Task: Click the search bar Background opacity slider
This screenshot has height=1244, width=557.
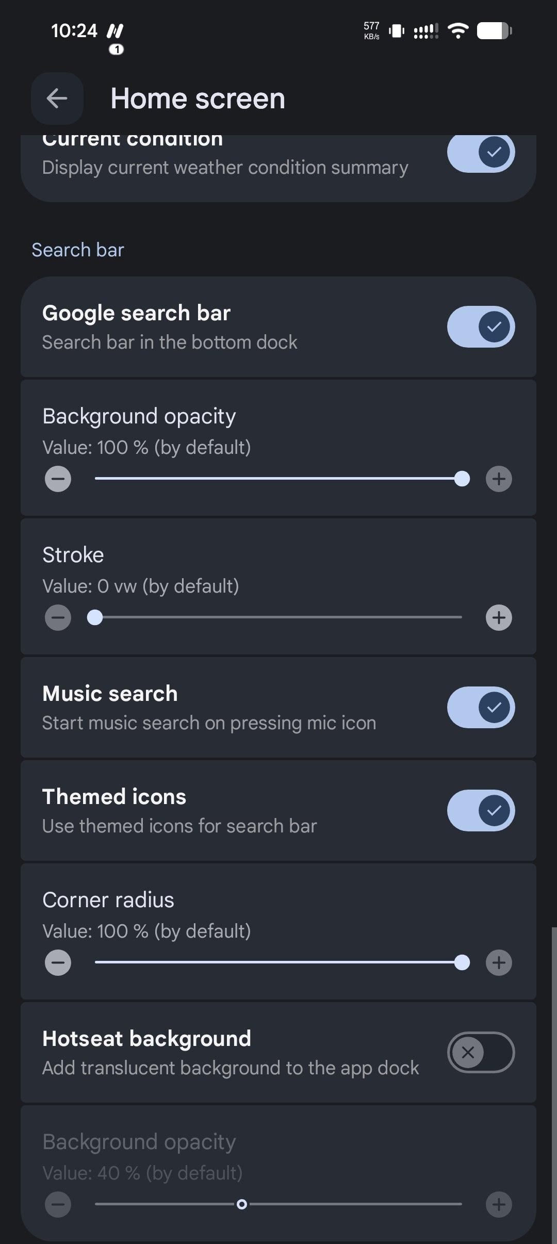Action: [x=278, y=479]
